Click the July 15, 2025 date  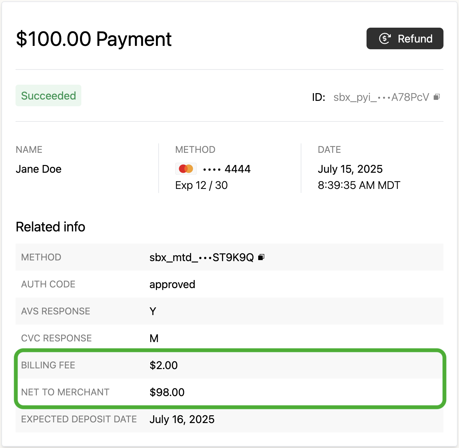tap(350, 169)
